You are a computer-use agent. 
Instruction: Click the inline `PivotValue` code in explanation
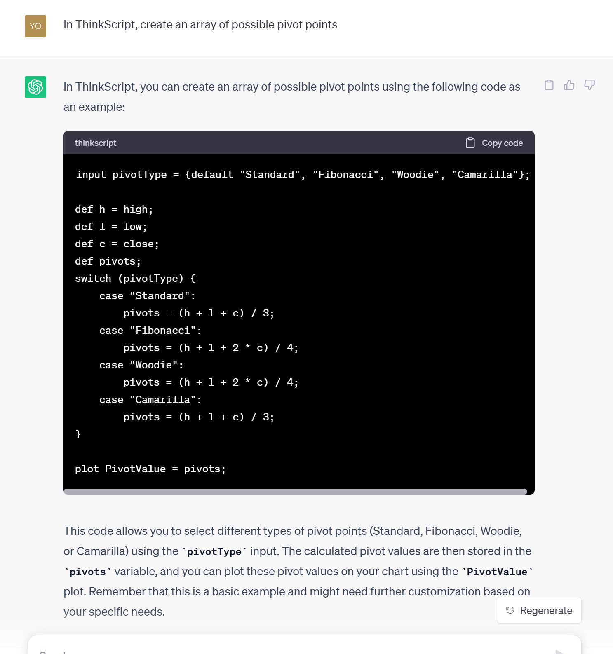pyautogui.click(x=497, y=572)
